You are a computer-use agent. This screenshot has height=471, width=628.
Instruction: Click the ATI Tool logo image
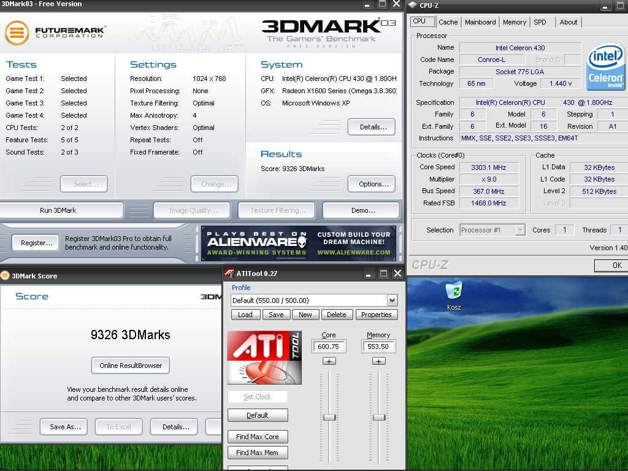click(x=264, y=358)
